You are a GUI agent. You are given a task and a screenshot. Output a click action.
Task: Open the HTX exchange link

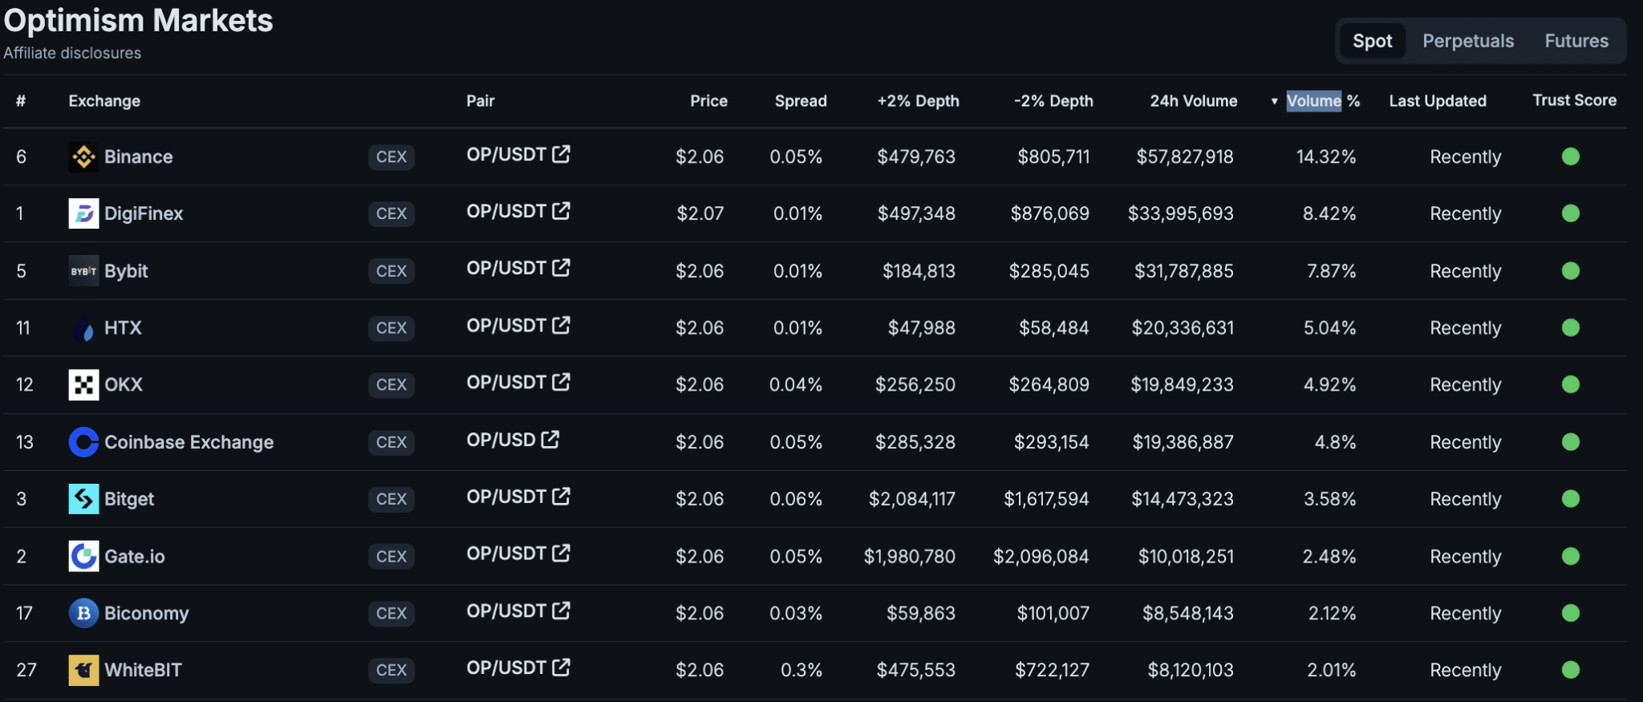pos(123,328)
